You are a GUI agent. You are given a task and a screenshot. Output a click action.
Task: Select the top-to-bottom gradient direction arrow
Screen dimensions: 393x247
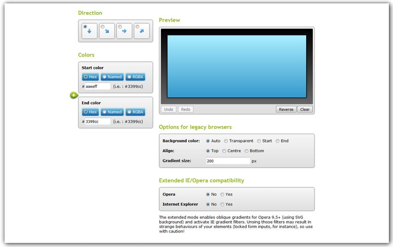[x=89, y=31]
